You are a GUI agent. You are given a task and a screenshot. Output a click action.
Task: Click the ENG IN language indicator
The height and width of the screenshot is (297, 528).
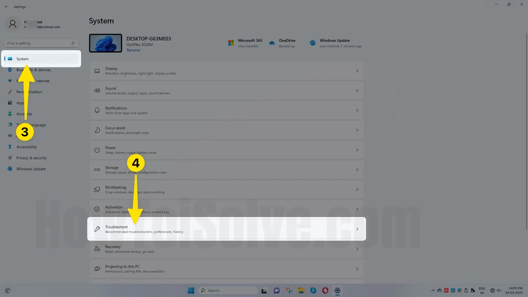[x=482, y=290]
